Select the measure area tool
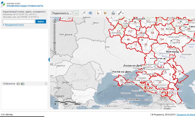The image size is (195, 117). pos(105,13)
